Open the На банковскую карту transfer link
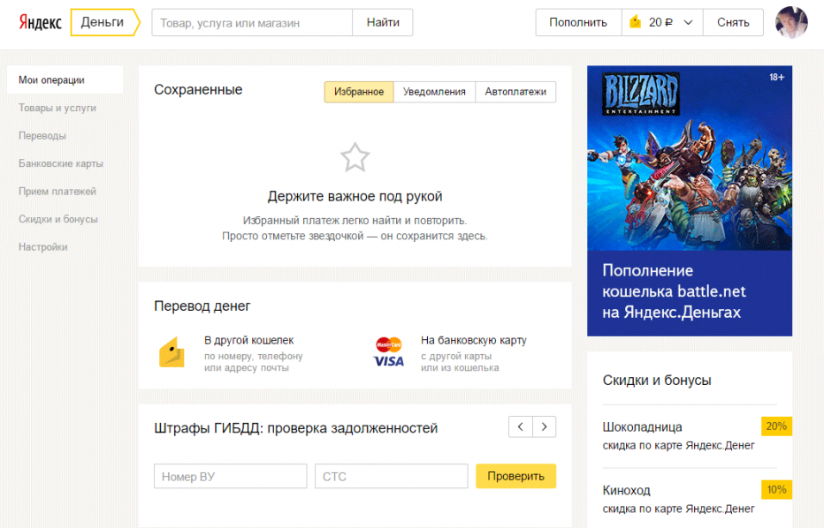The image size is (824, 528). tap(474, 340)
